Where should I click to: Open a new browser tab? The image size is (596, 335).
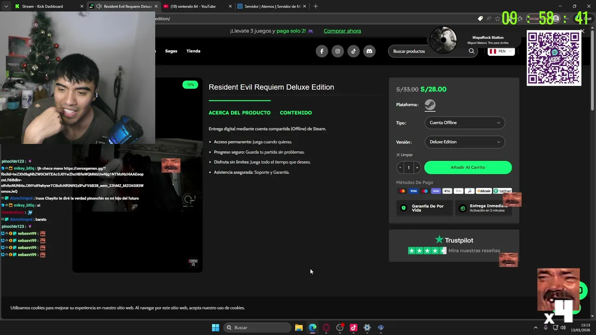[x=316, y=7]
